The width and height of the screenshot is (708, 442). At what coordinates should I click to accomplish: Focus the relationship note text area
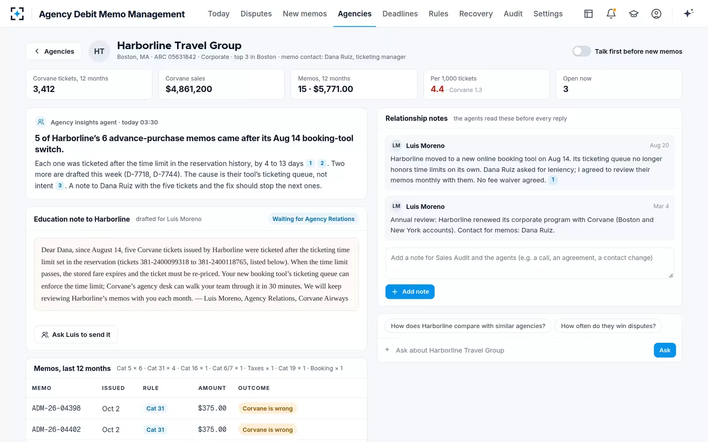530,263
